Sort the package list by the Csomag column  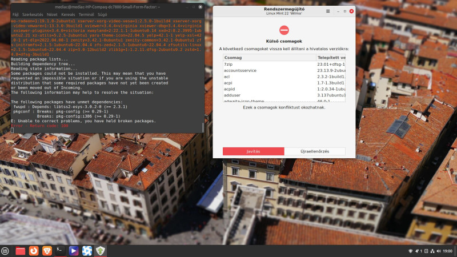coord(270,58)
